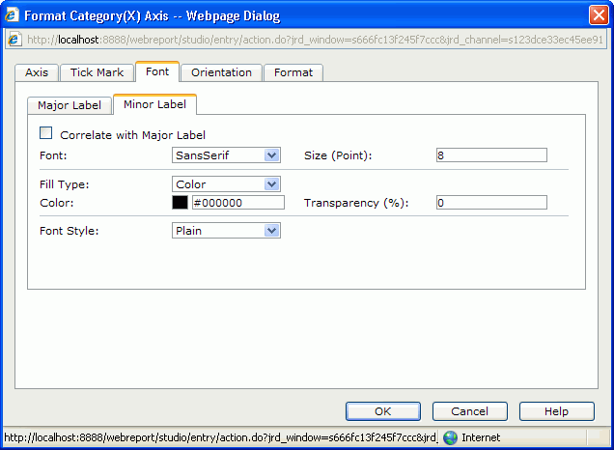The height and width of the screenshot is (450, 614).
Task: Click the Internet zone globe icon
Action: click(x=450, y=437)
